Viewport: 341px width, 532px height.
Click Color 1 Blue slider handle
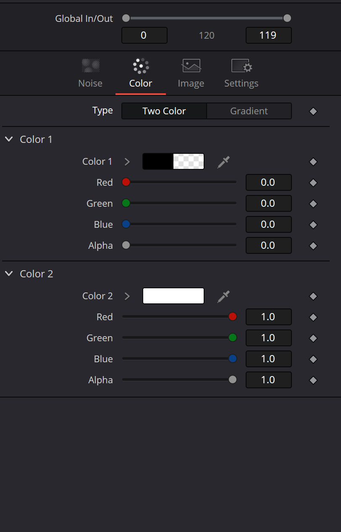126,224
